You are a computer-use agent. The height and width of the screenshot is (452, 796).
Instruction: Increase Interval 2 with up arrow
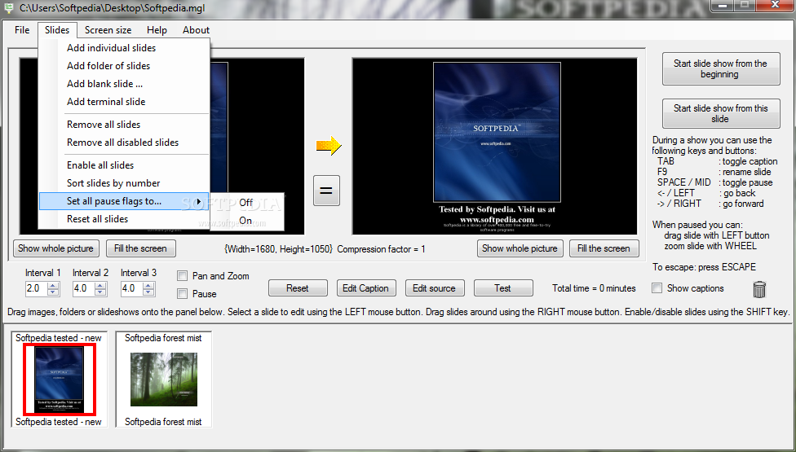[x=100, y=286]
